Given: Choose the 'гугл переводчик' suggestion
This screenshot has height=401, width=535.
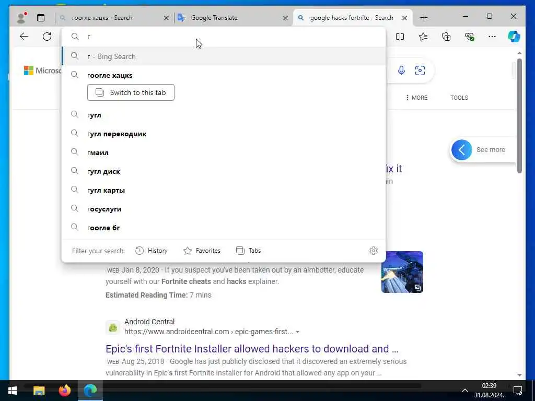Looking at the screenshot, I should 224,134.
